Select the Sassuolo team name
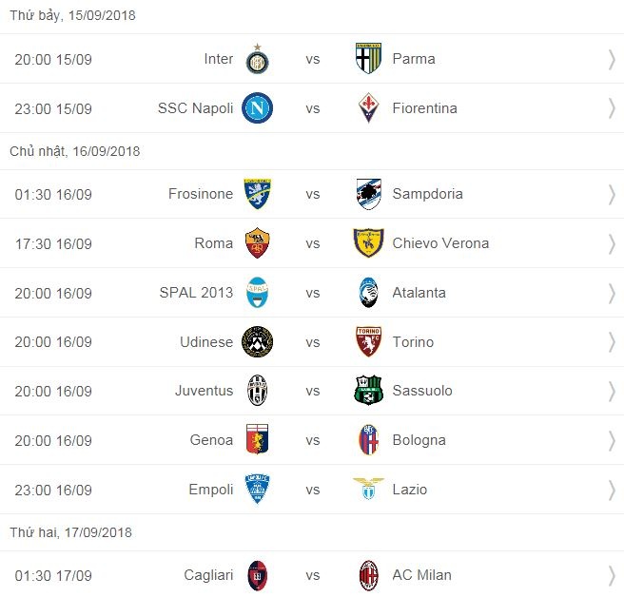The height and width of the screenshot is (597, 624). click(x=422, y=391)
